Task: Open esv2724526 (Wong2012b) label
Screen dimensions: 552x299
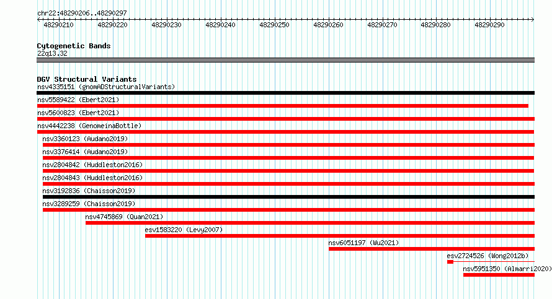Action: click(x=487, y=256)
